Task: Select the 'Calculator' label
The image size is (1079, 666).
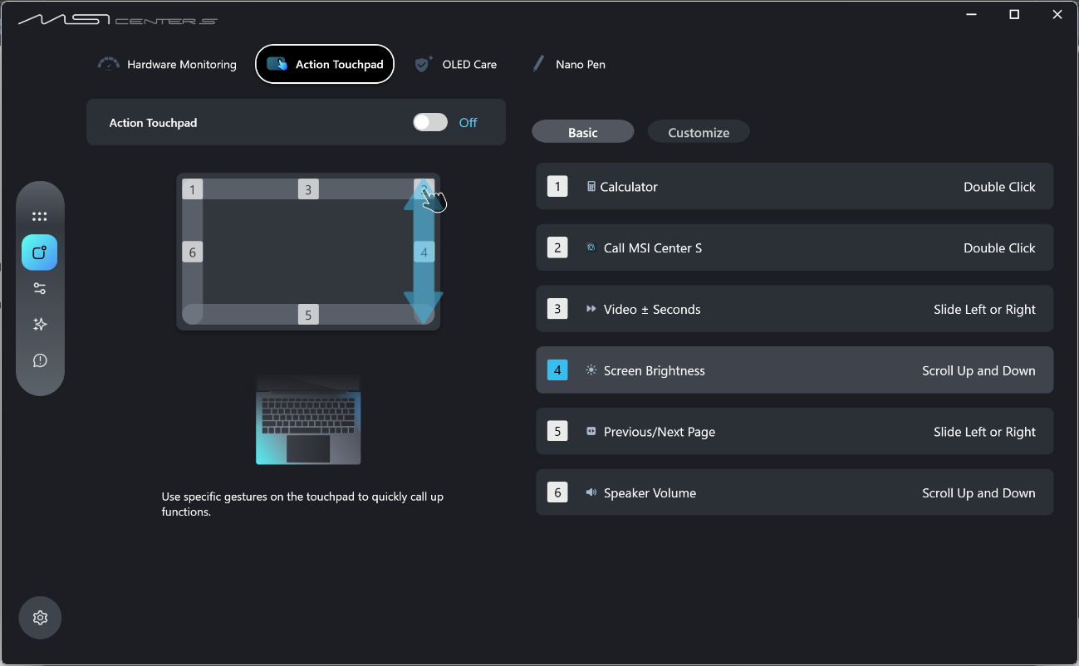Action: (x=629, y=187)
